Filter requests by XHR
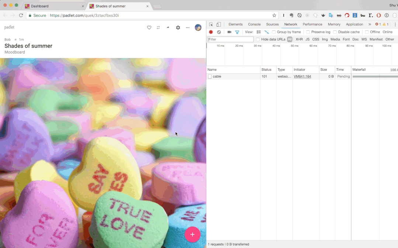398x248 pixels. pos(299,39)
